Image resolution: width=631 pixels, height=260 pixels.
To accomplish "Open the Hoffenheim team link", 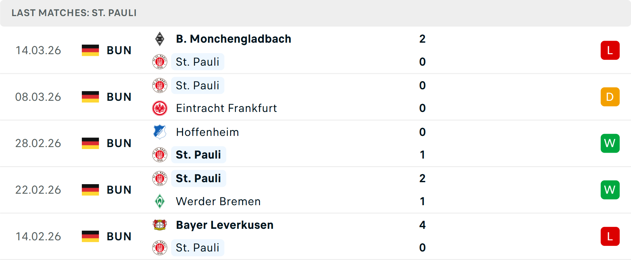I will (x=207, y=132).
